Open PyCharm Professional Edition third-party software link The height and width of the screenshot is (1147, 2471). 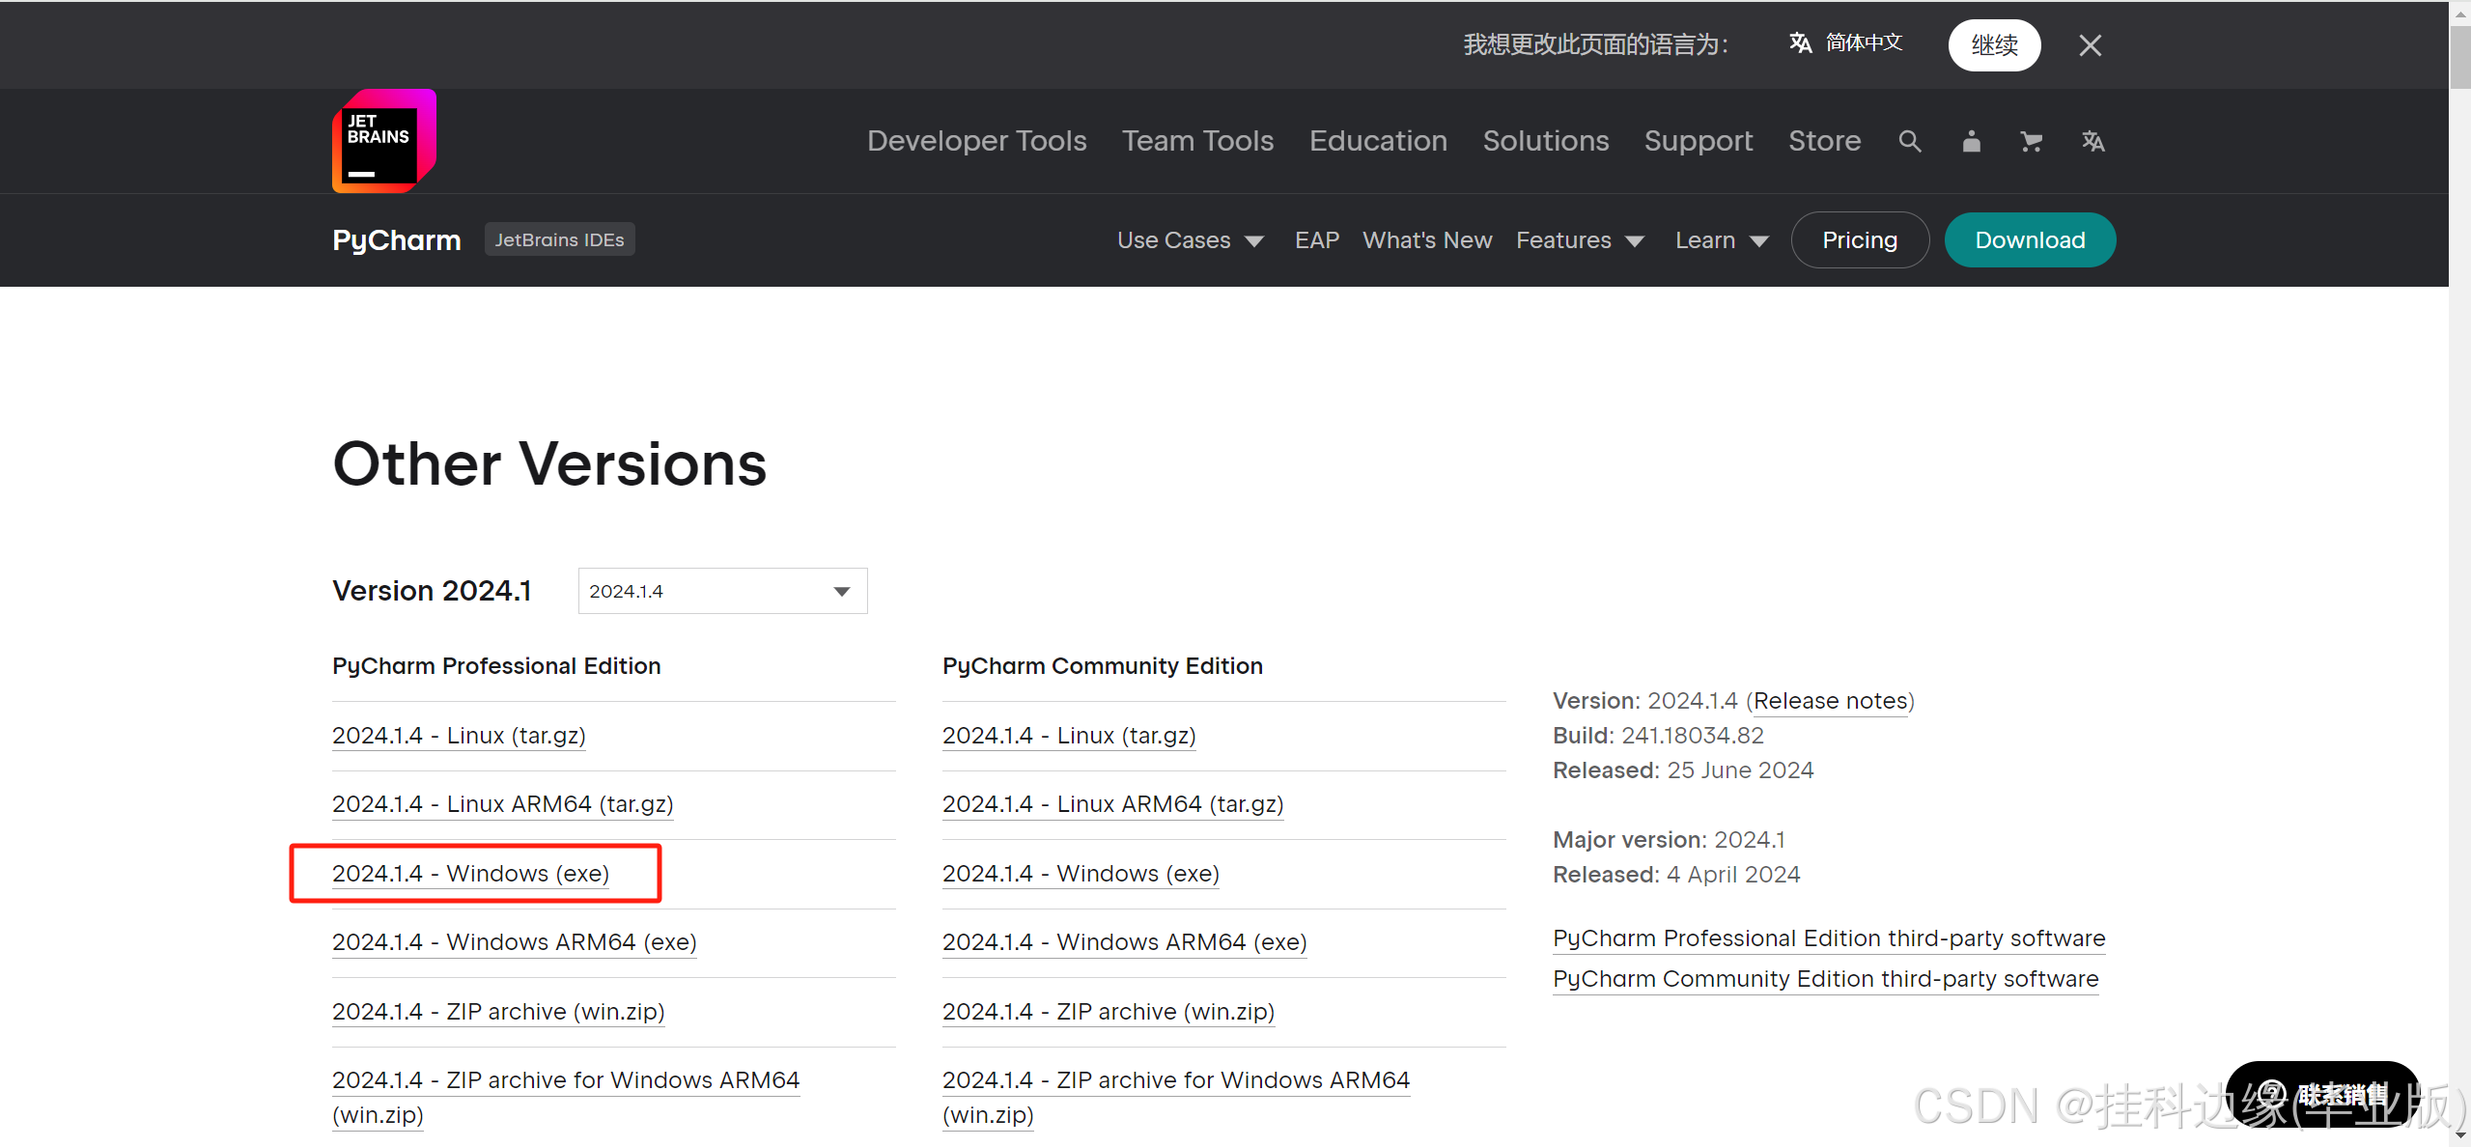(x=1829, y=938)
